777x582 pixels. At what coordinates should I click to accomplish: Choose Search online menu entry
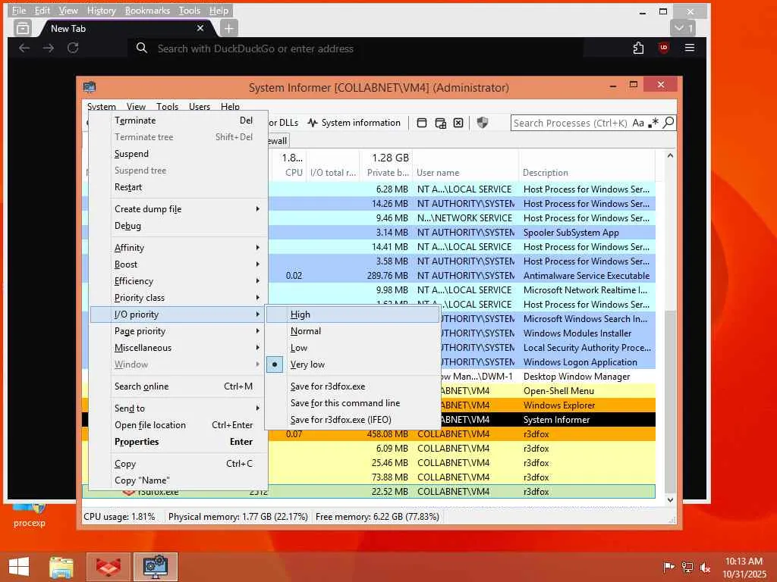coord(178,386)
